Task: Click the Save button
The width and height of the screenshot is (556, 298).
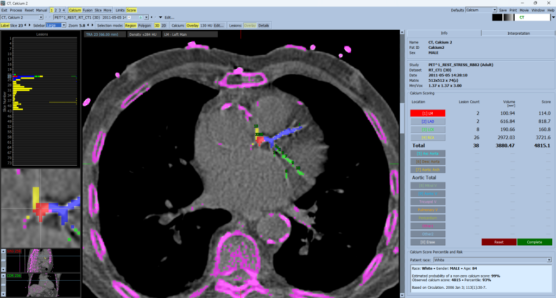Action: 503,10
